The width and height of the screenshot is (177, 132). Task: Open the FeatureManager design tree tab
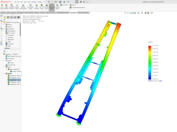(x=5, y=17)
